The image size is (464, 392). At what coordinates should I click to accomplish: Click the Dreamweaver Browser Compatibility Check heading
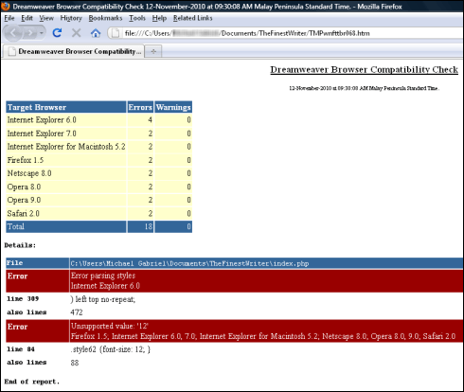pyautogui.click(x=364, y=70)
